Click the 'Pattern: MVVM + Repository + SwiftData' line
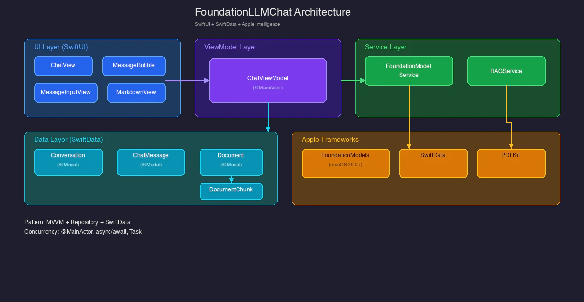The width and height of the screenshot is (584, 302). (x=77, y=222)
